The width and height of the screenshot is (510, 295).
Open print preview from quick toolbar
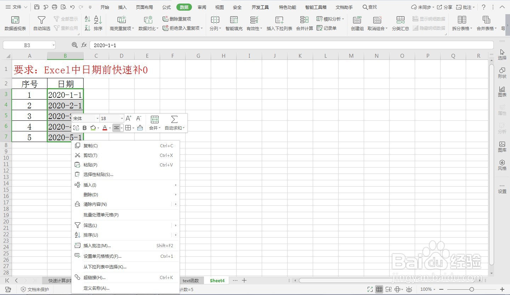[x=63, y=7]
